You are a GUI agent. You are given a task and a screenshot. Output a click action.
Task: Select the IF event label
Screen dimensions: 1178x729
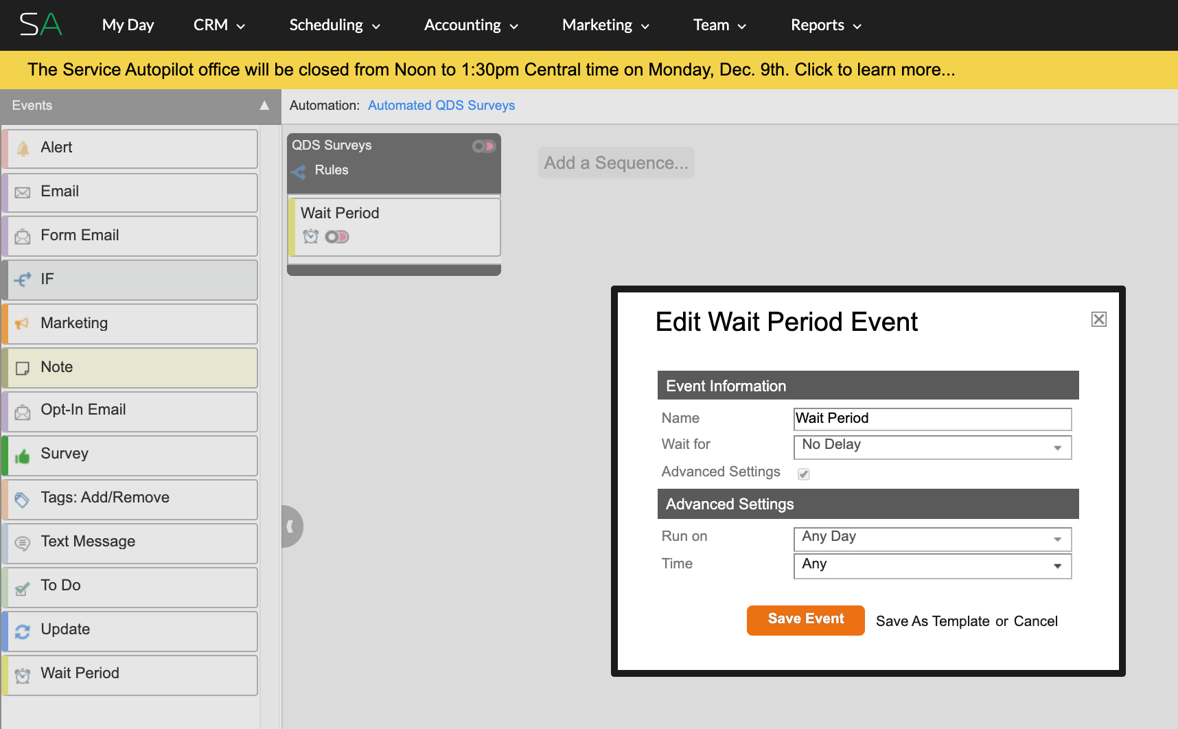(47, 279)
